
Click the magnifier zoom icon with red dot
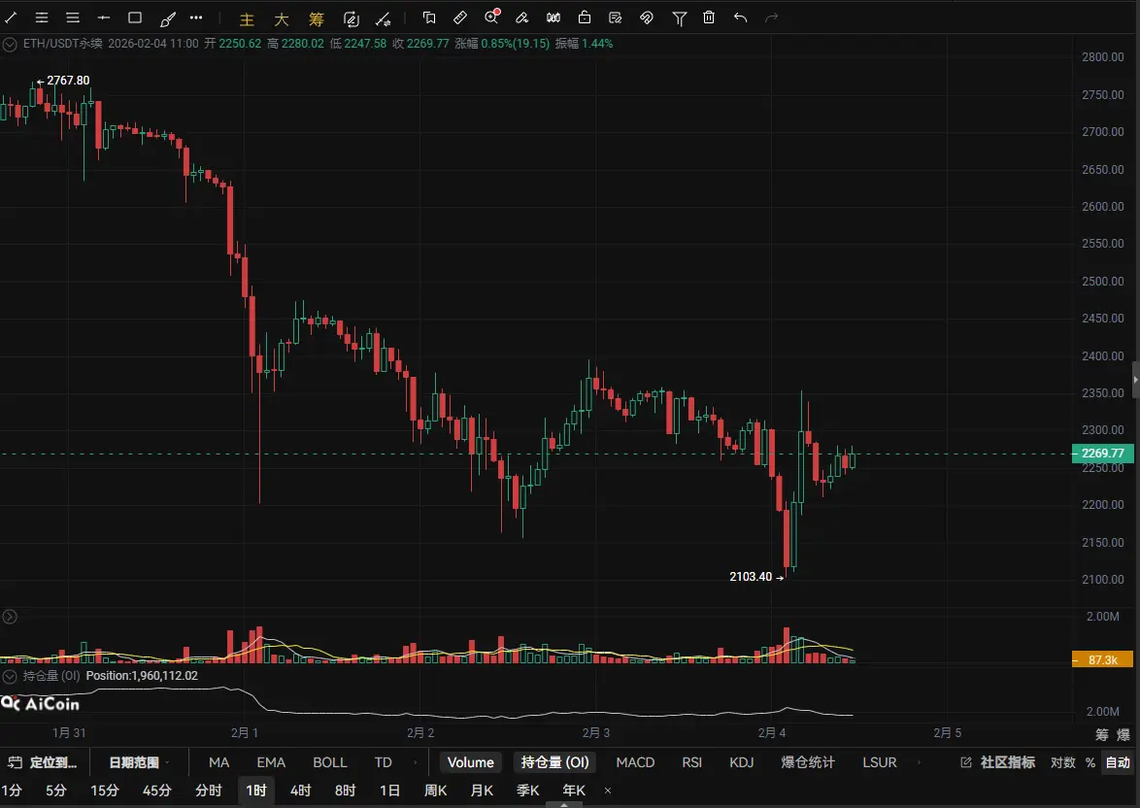(x=492, y=17)
